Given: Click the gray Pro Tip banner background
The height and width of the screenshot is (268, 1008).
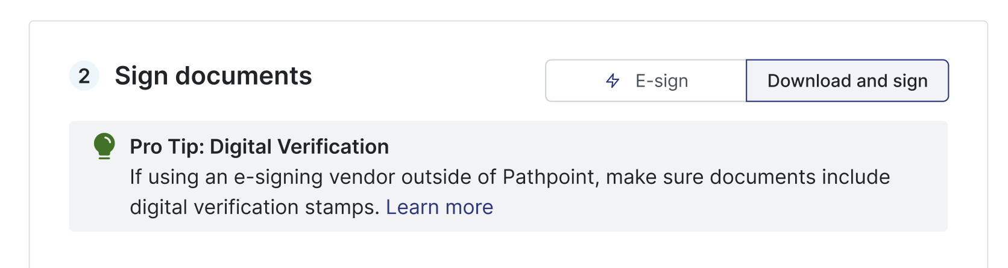Looking at the screenshot, I should pos(723,210).
